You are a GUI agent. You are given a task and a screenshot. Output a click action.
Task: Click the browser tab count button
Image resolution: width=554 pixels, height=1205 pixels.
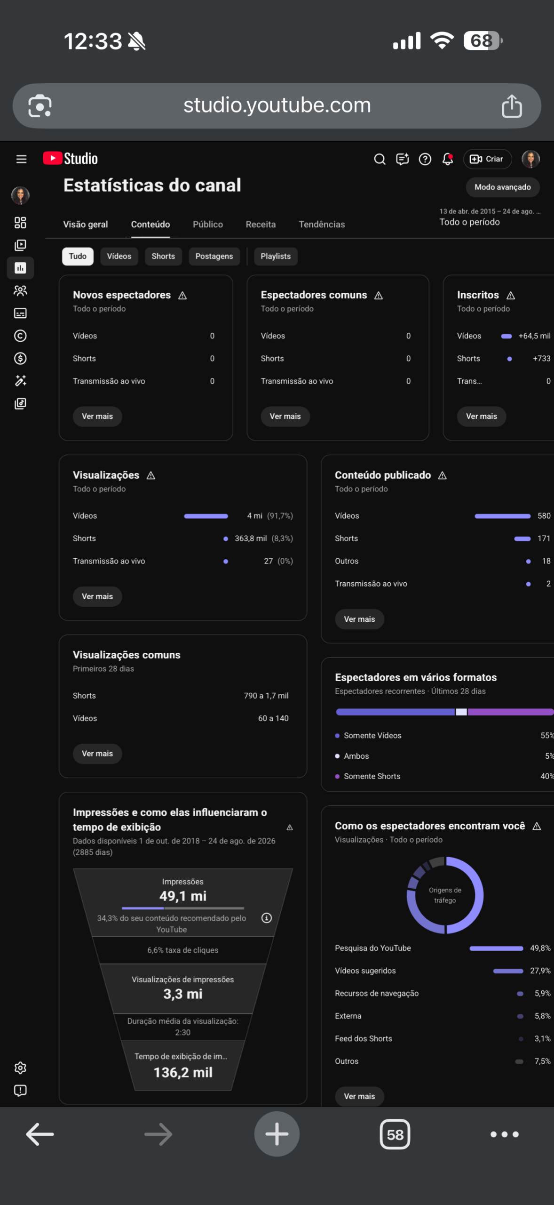395,1134
